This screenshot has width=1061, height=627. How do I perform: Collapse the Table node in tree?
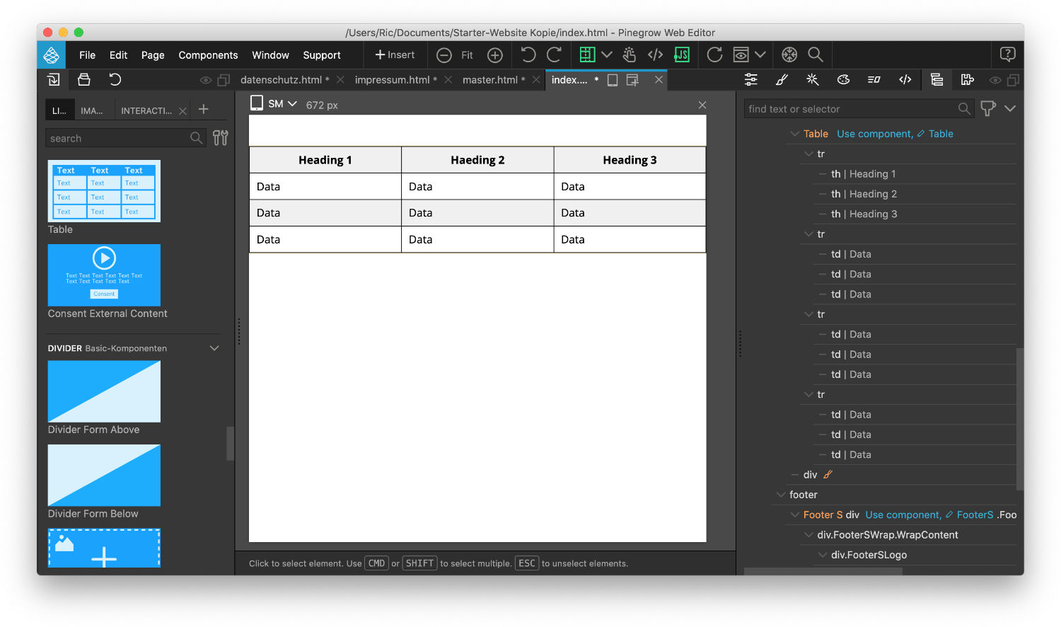[795, 134]
